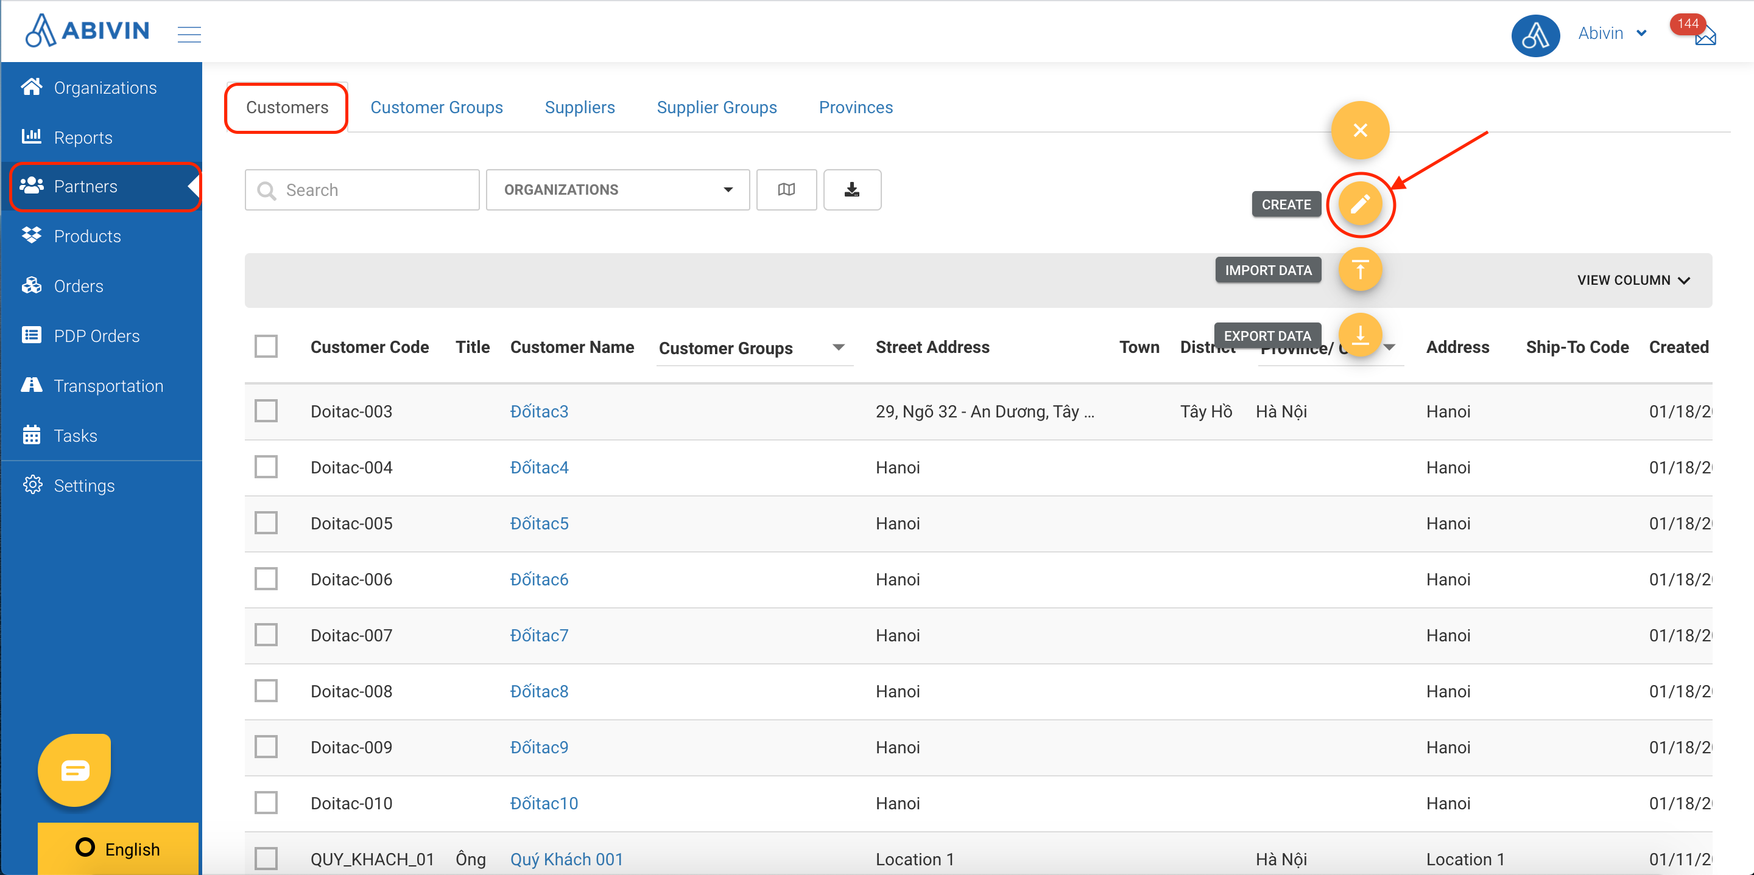Click the Import Data upload icon
1754x875 pixels.
pyautogui.click(x=1360, y=270)
